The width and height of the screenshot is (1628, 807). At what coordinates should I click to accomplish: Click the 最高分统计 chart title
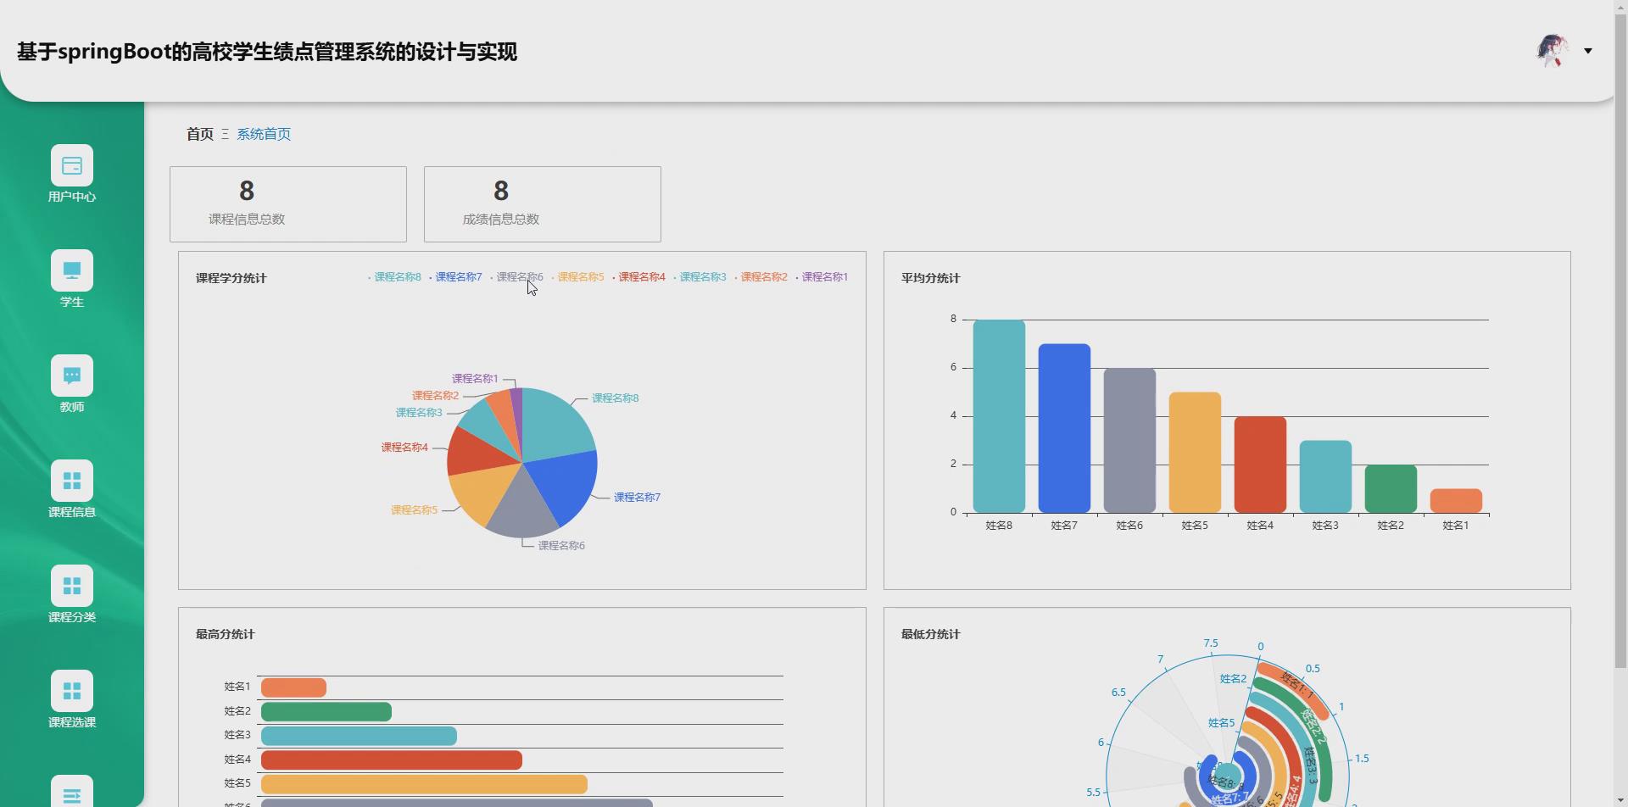(225, 634)
